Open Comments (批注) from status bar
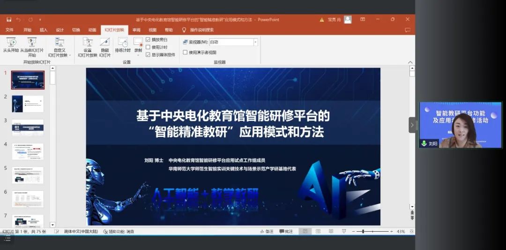 click(286, 231)
